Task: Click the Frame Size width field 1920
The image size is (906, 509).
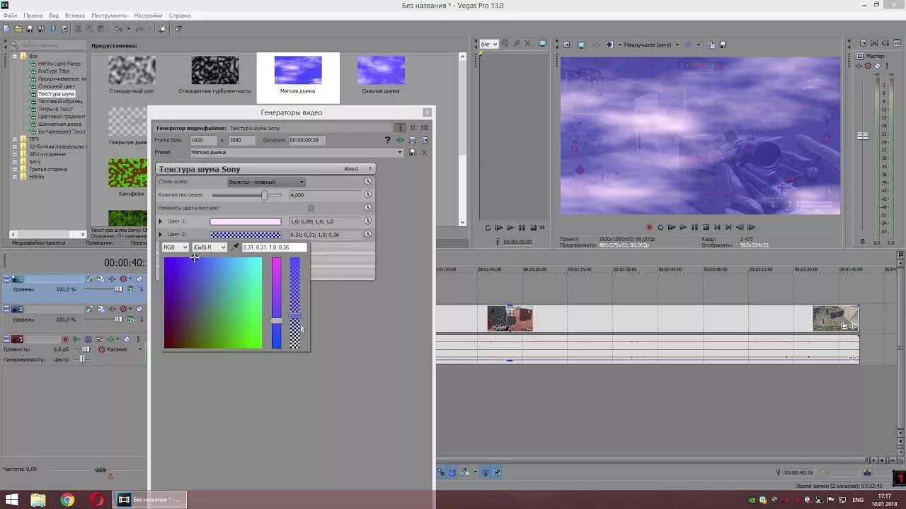Action: pyautogui.click(x=203, y=140)
